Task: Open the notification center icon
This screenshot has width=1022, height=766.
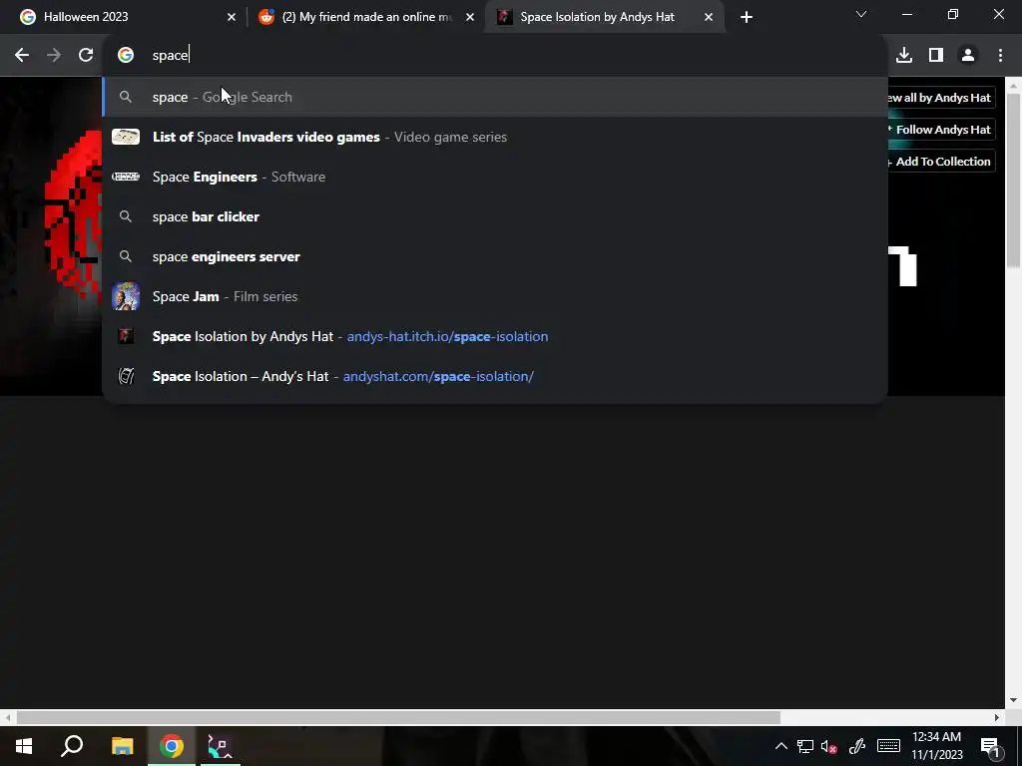Action: [989, 746]
